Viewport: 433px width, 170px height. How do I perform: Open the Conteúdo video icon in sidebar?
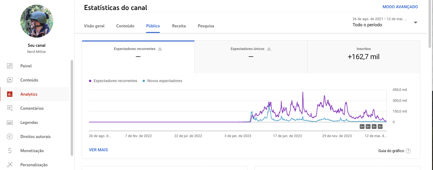pyautogui.click(x=10, y=80)
